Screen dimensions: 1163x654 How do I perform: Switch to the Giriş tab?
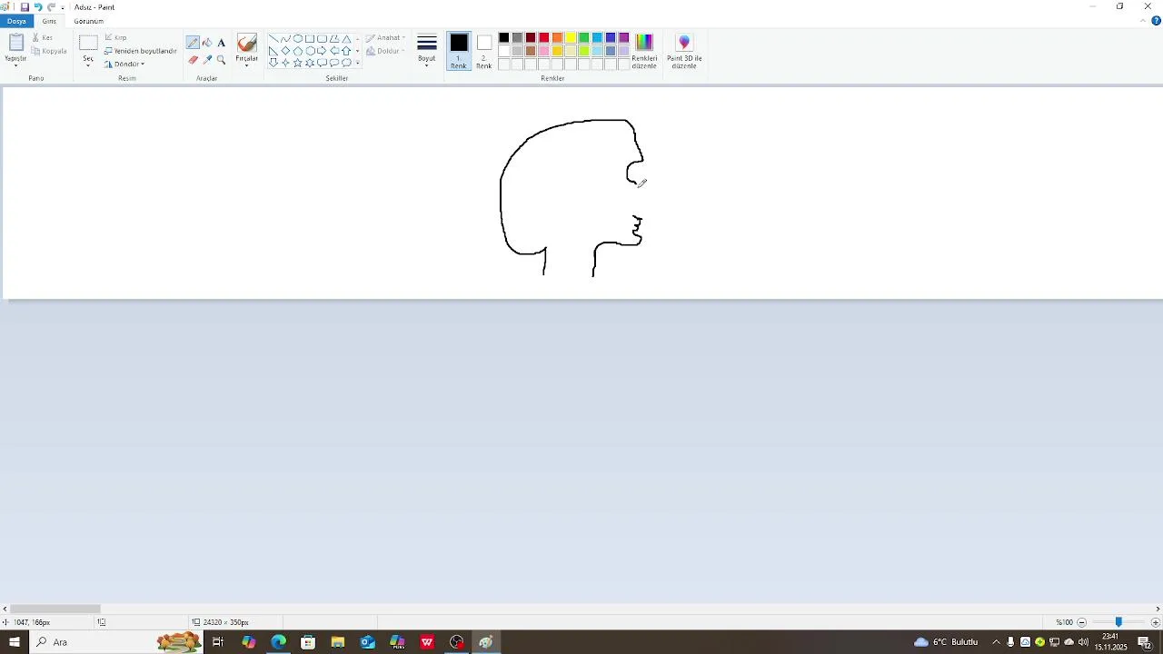click(49, 21)
